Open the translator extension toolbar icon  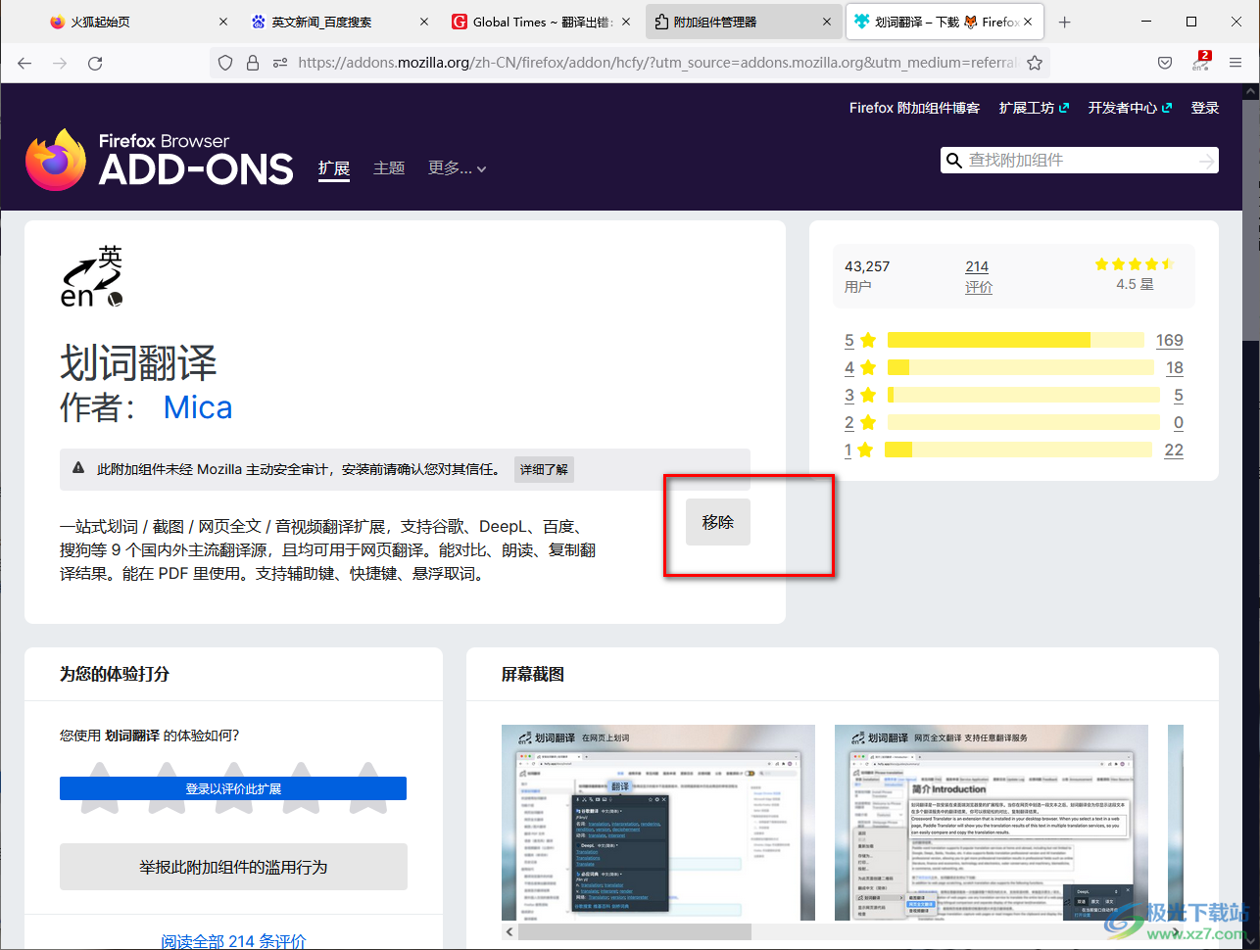point(1201,62)
